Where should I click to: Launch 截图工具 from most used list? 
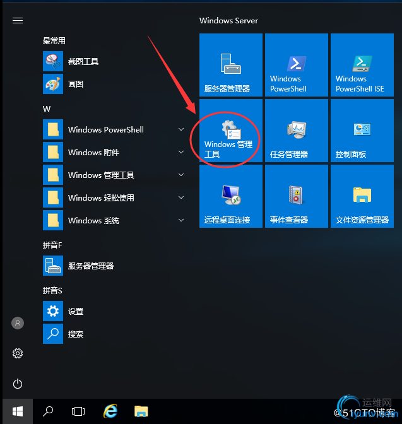[x=114, y=61]
